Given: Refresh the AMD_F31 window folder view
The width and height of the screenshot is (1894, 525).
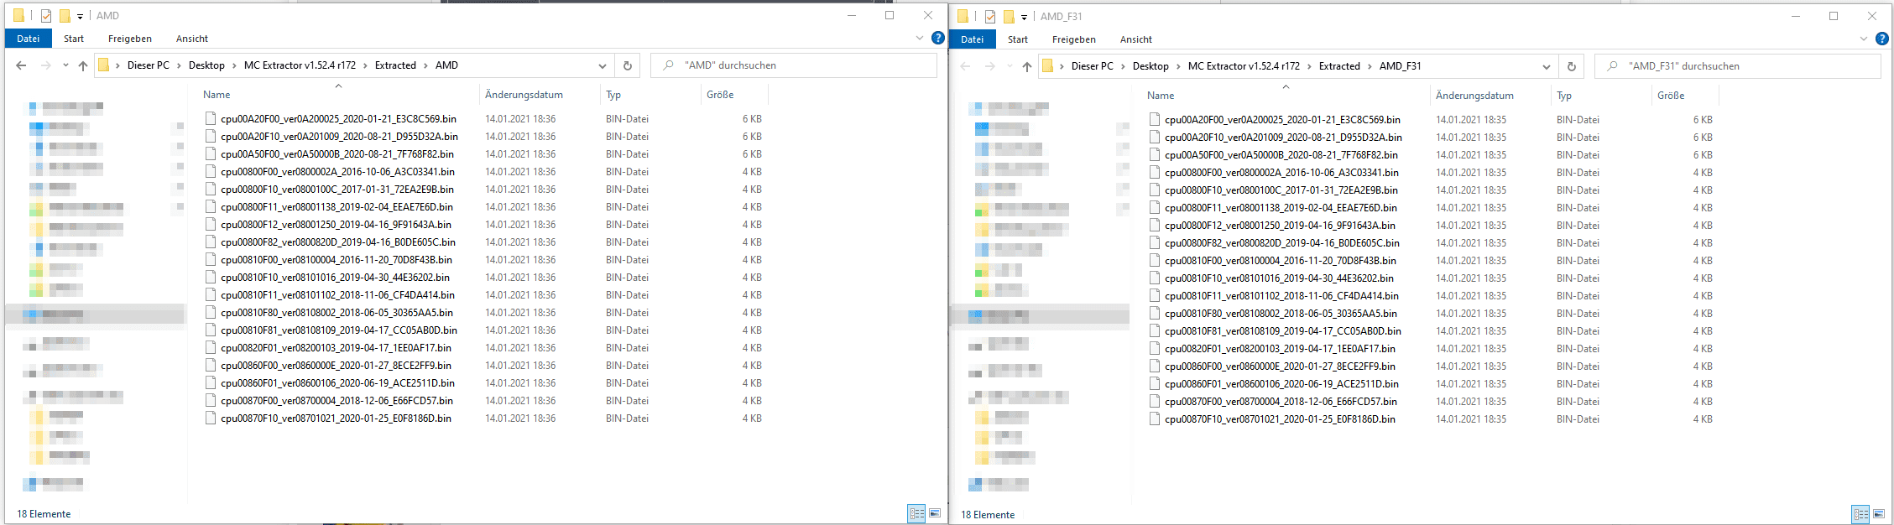Looking at the screenshot, I should pyautogui.click(x=1571, y=66).
